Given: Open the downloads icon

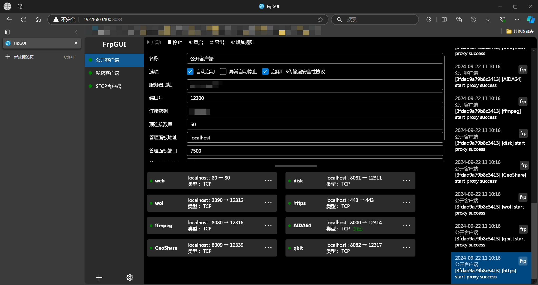Looking at the screenshot, I should pos(488,19).
